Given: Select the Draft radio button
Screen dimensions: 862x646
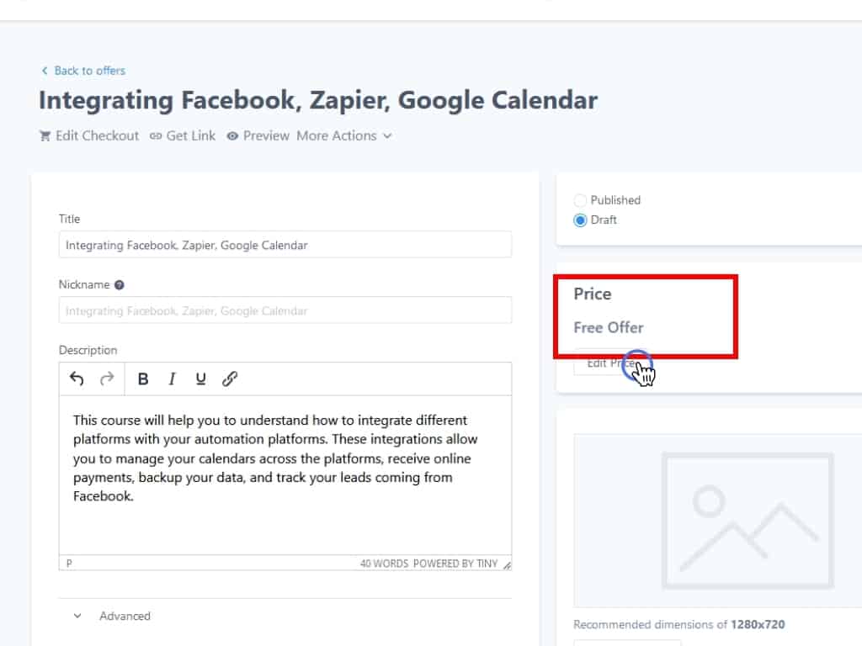Looking at the screenshot, I should point(580,220).
